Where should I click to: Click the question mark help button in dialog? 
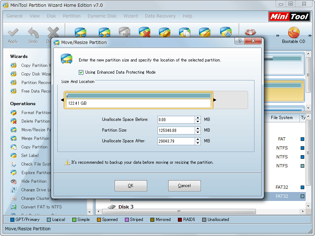click(x=240, y=41)
